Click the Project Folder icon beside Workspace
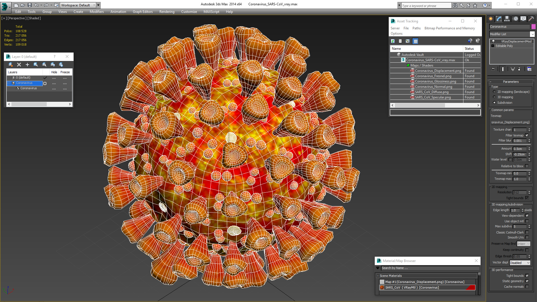The width and height of the screenshot is (537, 302). point(56,5)
